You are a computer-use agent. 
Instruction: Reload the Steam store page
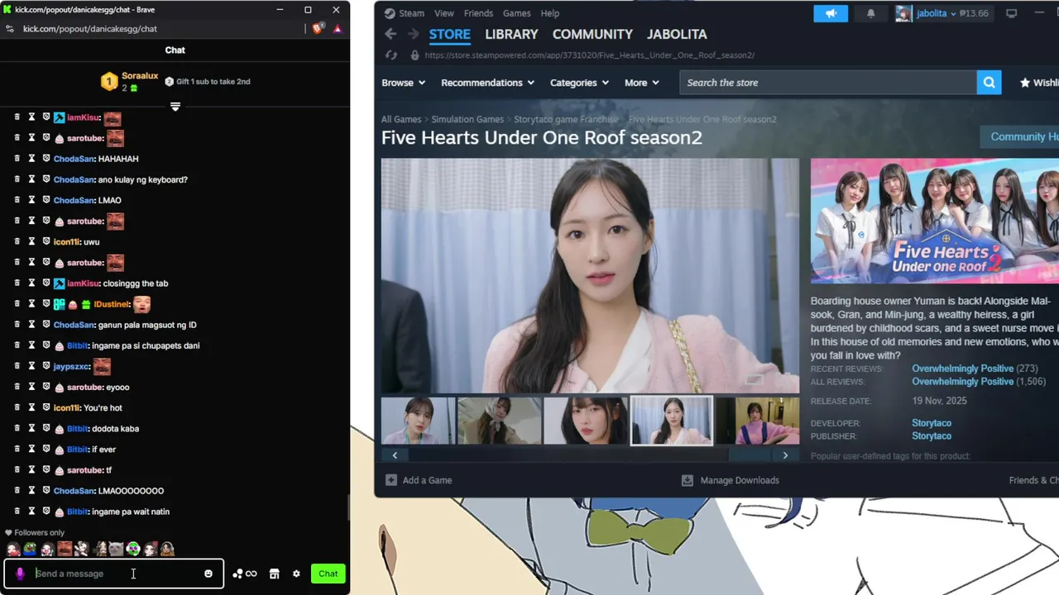[x=392, y=55]
